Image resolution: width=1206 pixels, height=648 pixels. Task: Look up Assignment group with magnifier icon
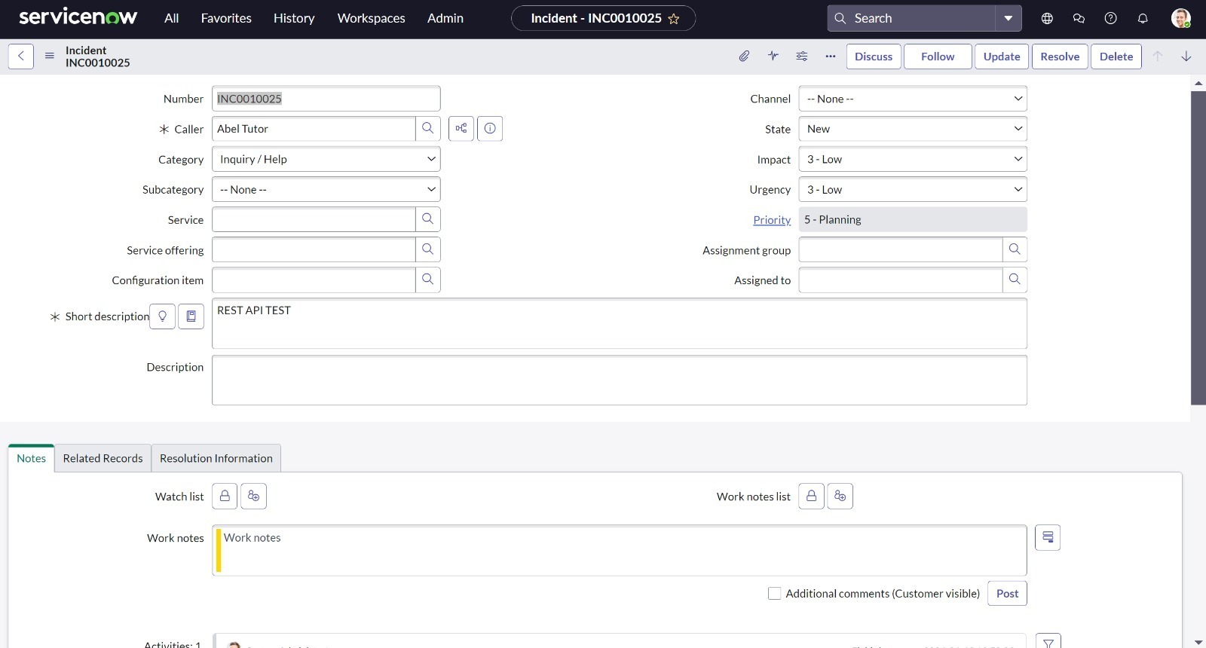click(1015, 249)
